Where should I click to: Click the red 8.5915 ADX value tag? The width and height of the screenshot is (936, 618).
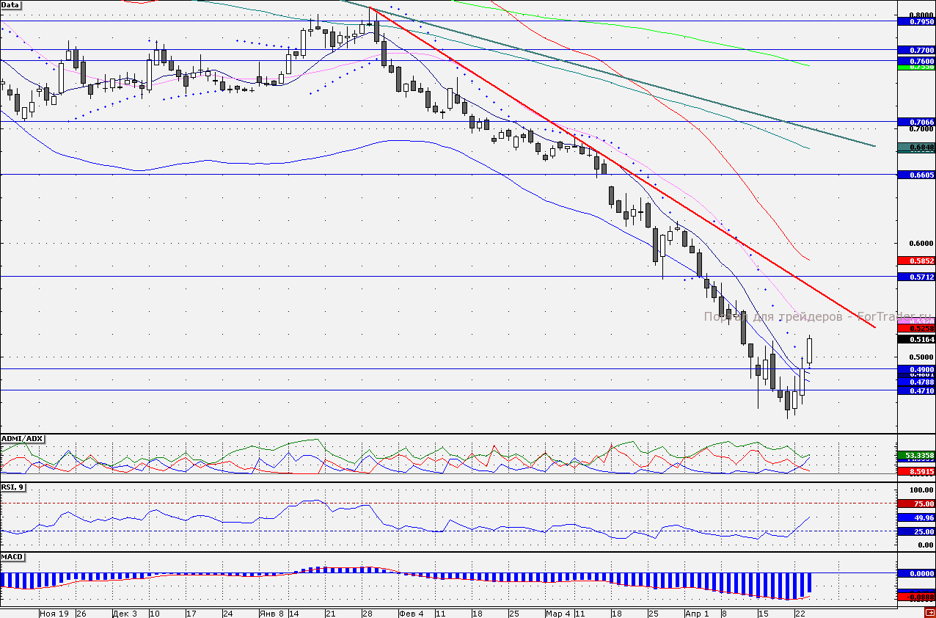click(x=916, y=472)
